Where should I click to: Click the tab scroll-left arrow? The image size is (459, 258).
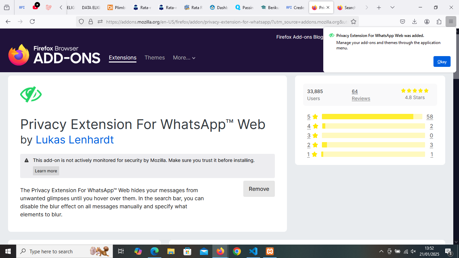[61, 7]
